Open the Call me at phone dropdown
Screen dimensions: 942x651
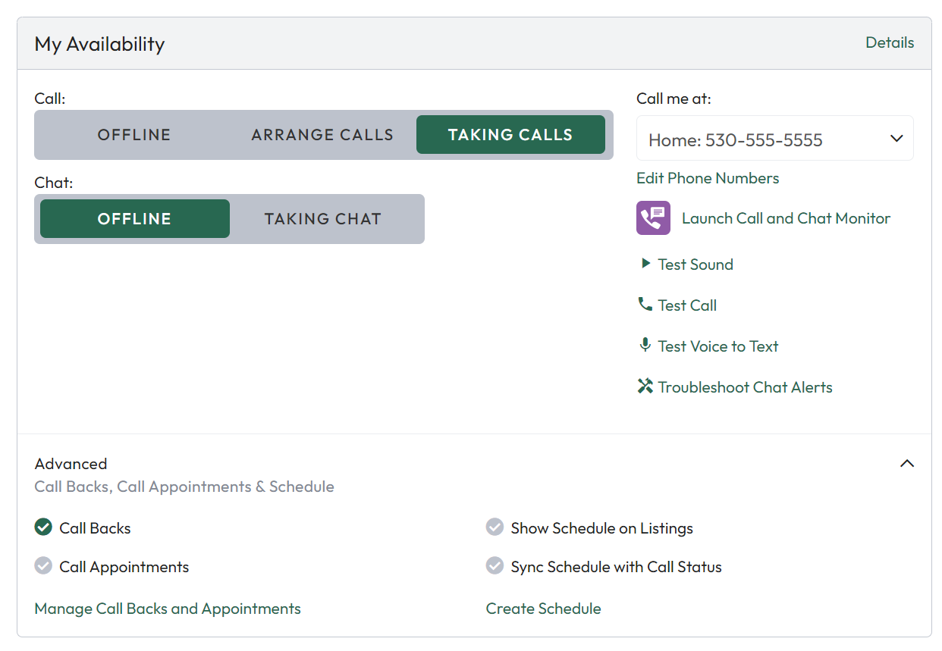774,139
